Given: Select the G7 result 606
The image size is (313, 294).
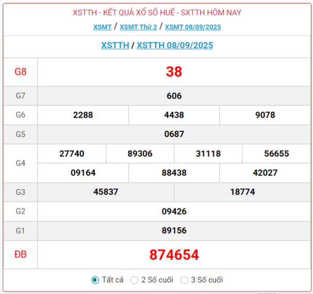Looking at the screenshot, I should click(174, 96).
